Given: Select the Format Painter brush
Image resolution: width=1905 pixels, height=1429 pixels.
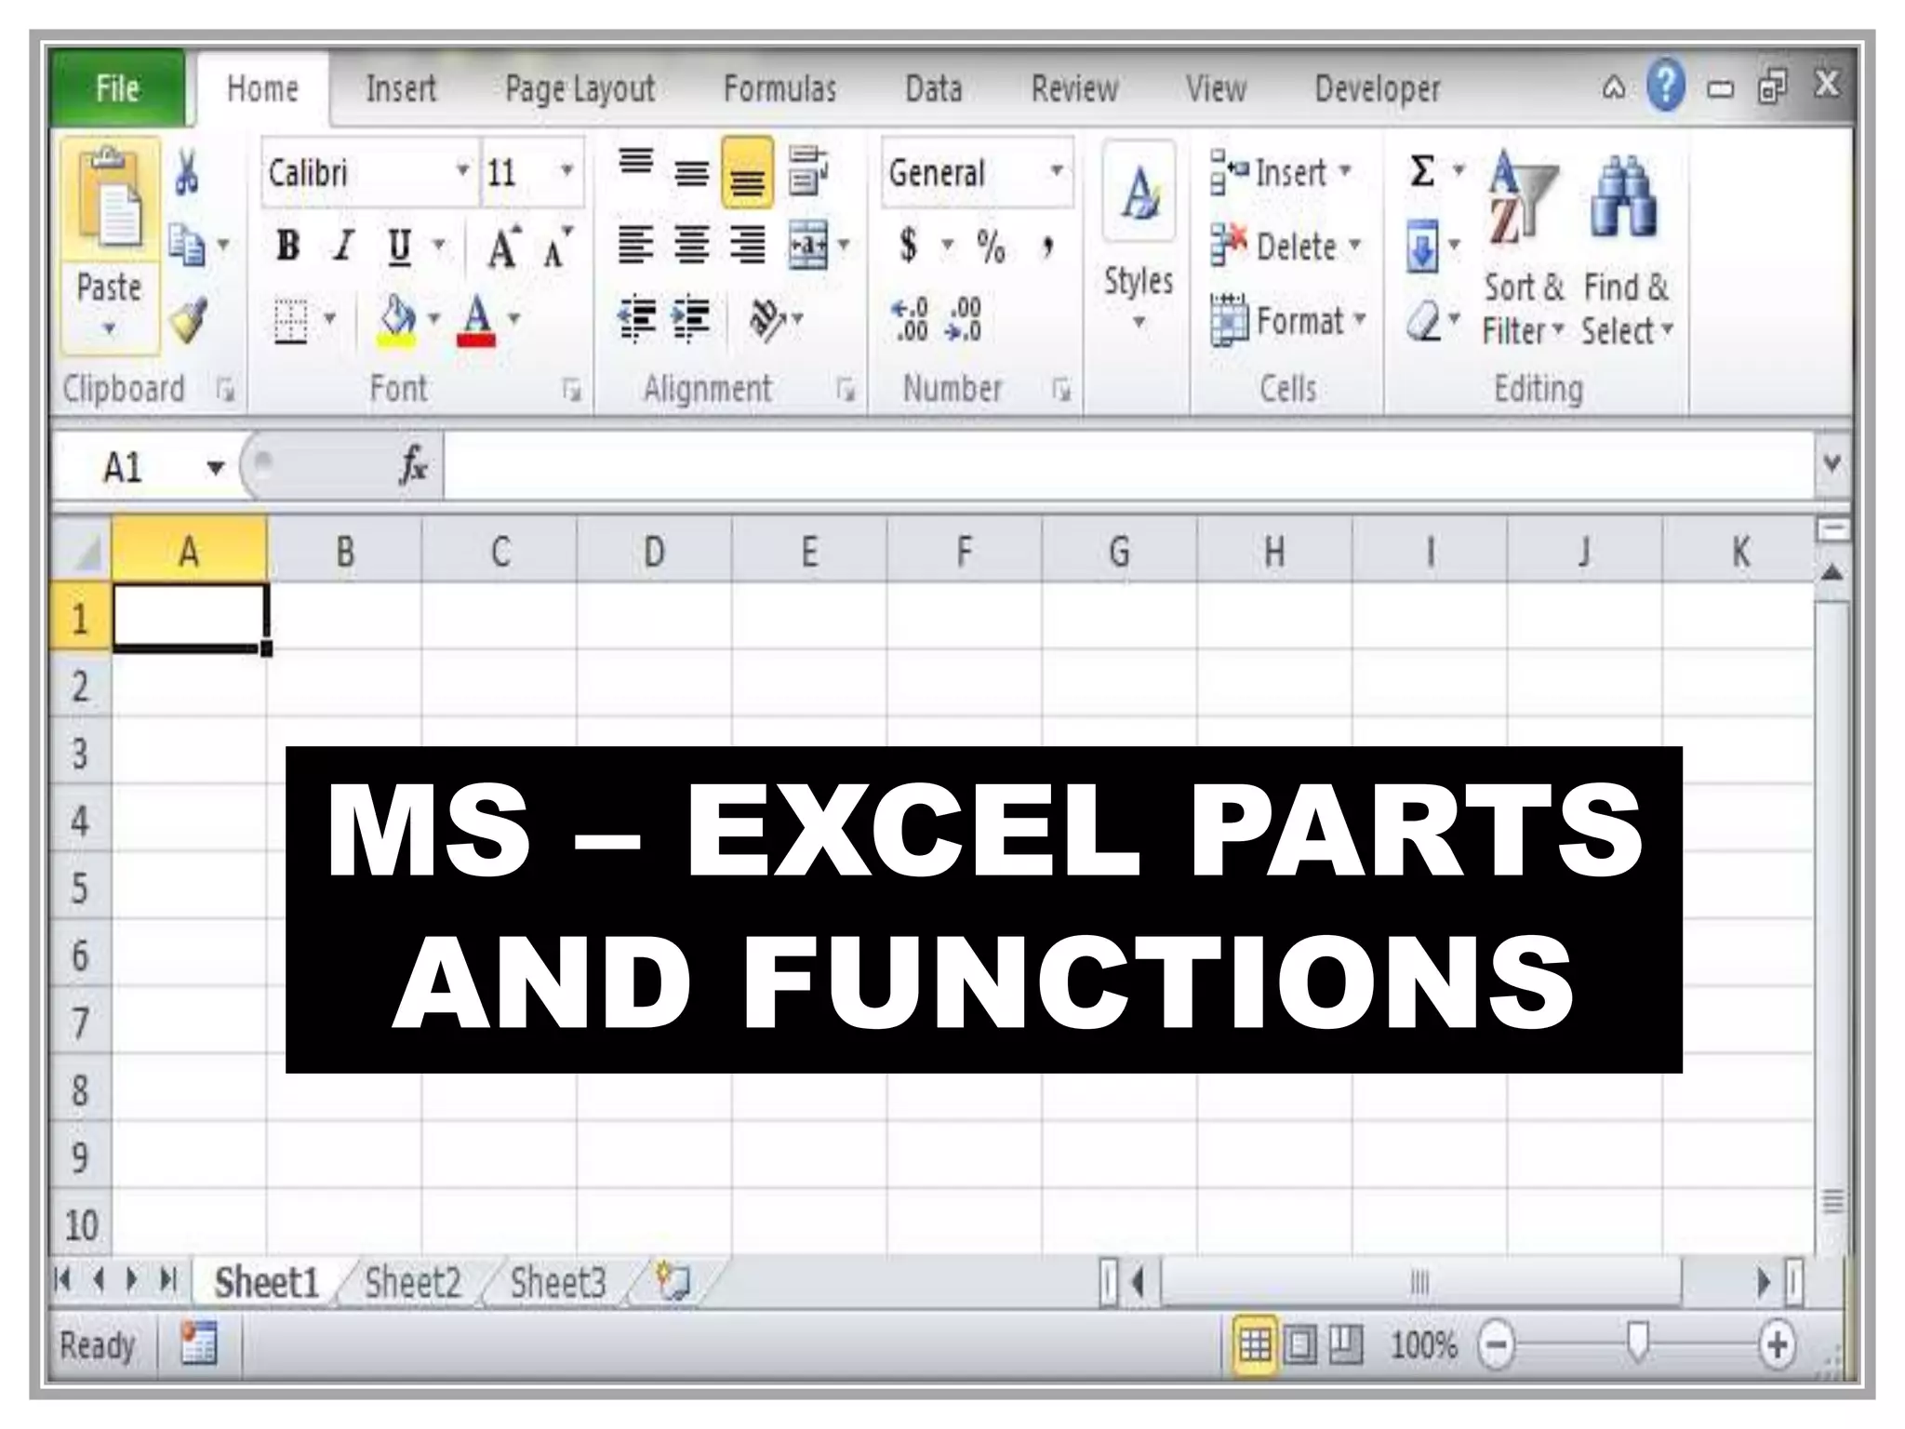Looking at the screenshot, I should (188, 321).
